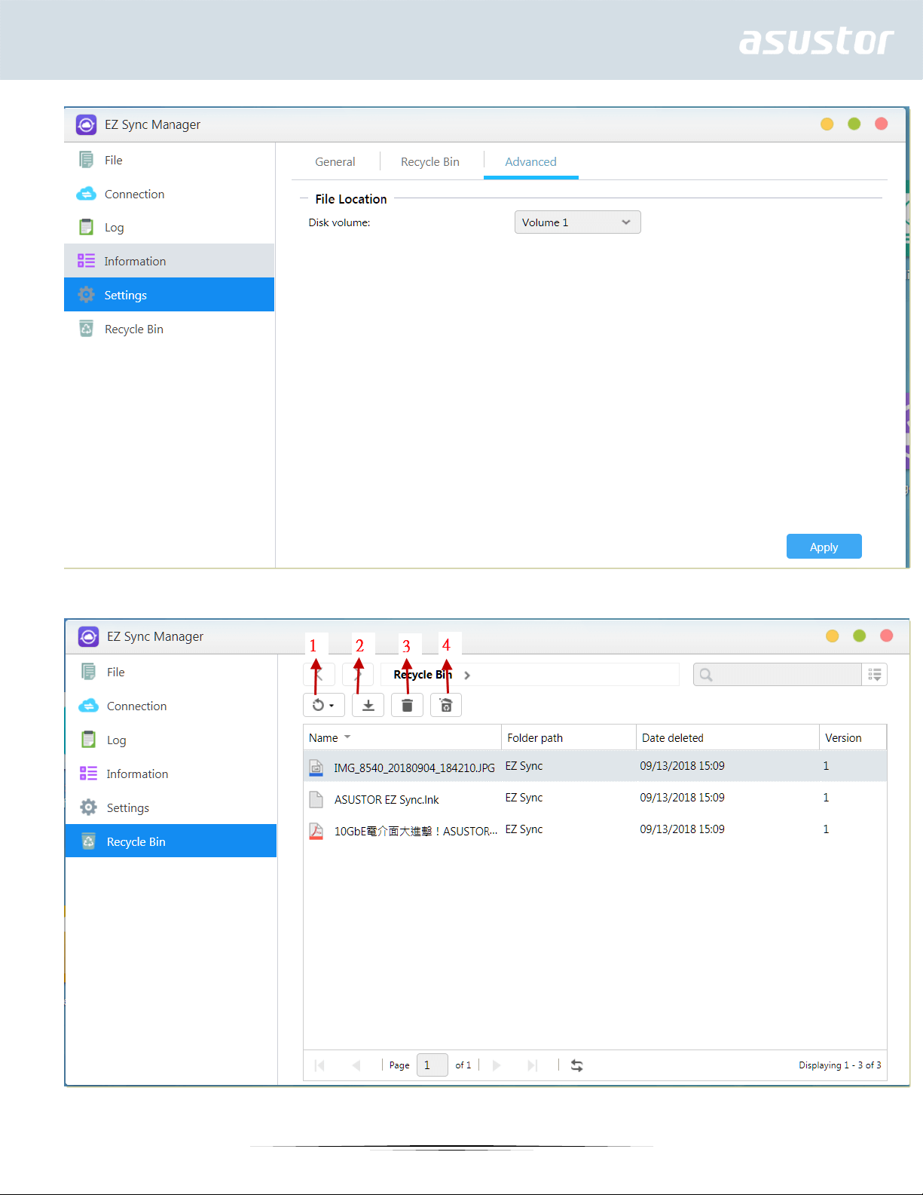Click the lnk blank file icon
Screen dimensions: 923x1195
tap(316, 799)
